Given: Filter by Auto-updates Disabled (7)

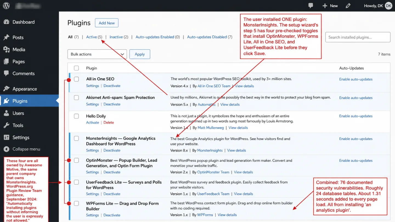Looking at the screenshot, I should point(210,37).
